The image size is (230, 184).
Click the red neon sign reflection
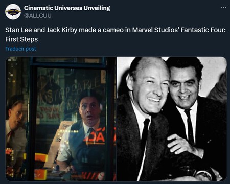(96, 137)
